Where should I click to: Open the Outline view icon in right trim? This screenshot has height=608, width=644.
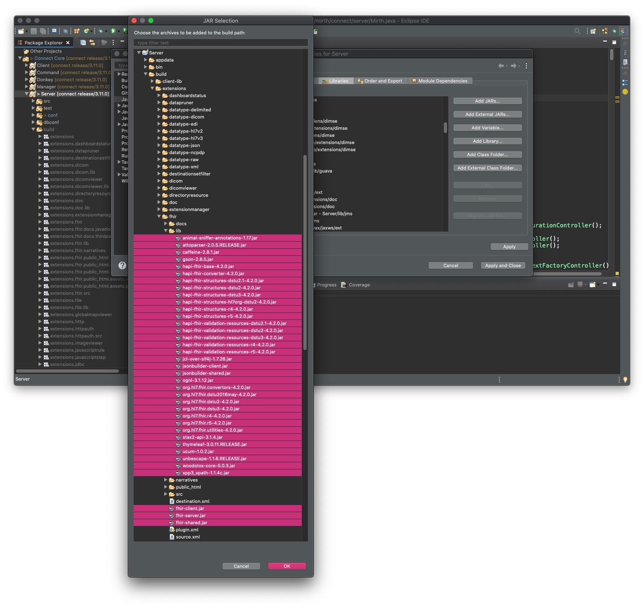click(625, 82)
